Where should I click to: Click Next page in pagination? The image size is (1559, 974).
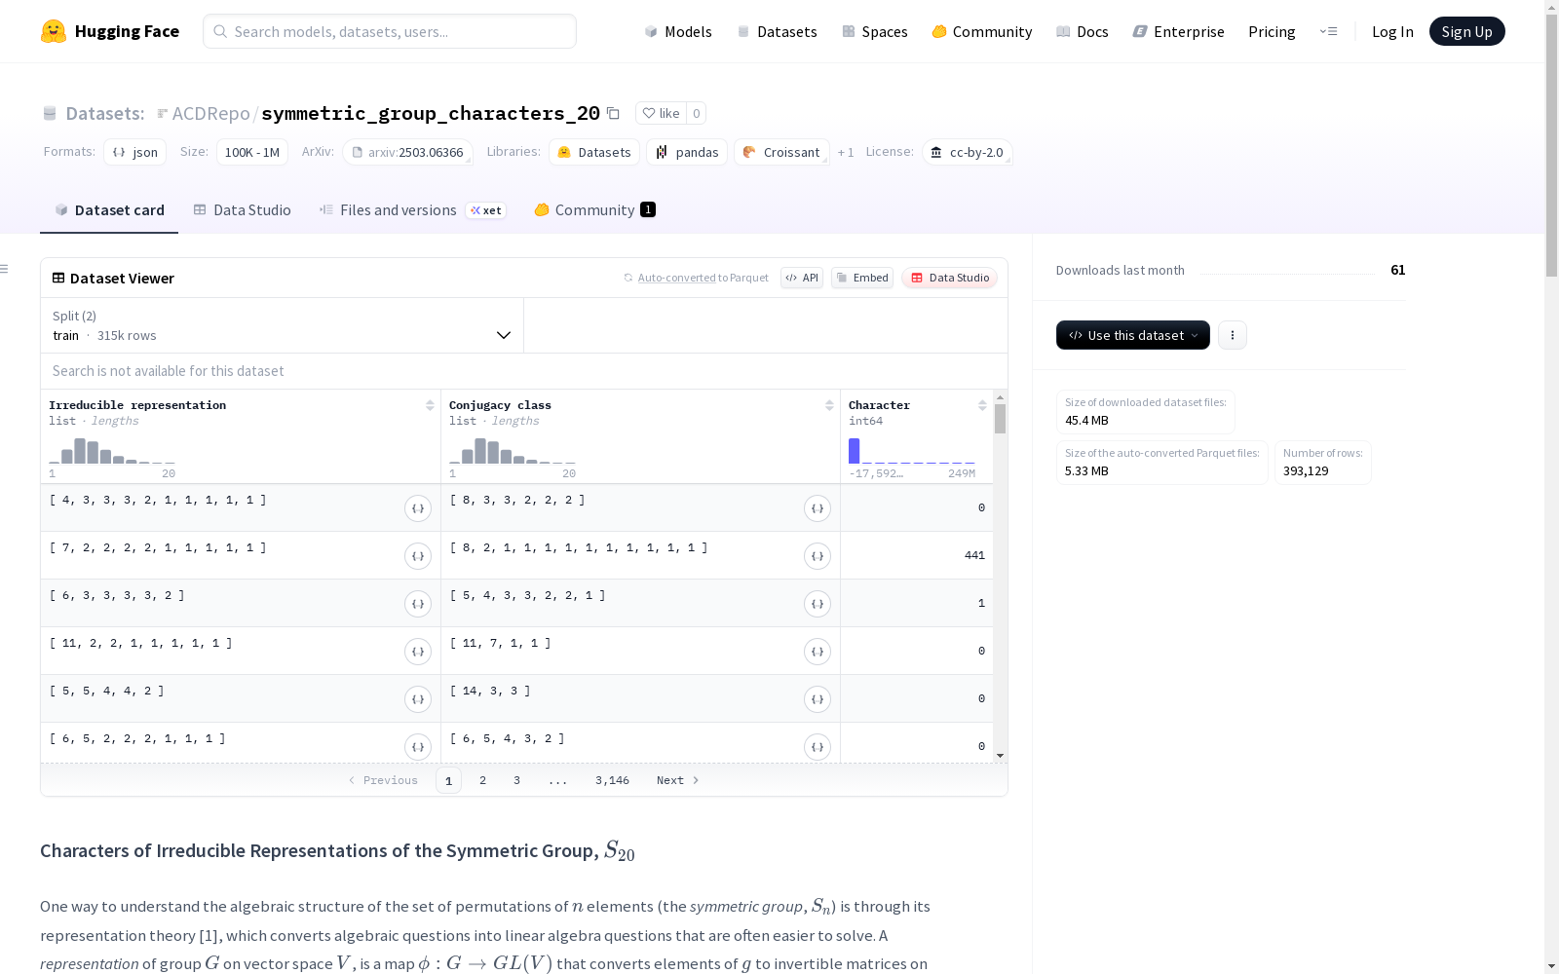point(677,780)
